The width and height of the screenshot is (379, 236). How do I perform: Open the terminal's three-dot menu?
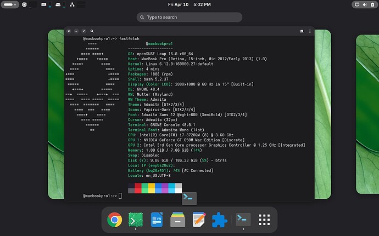(310, 31)
